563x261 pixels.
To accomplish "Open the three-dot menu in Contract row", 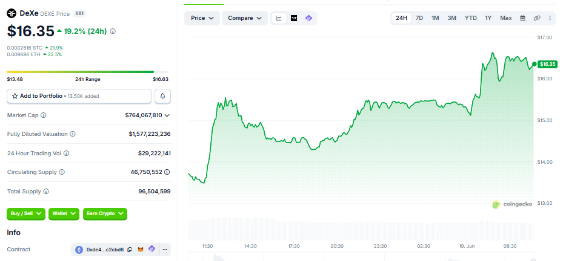I will point(165,250).
